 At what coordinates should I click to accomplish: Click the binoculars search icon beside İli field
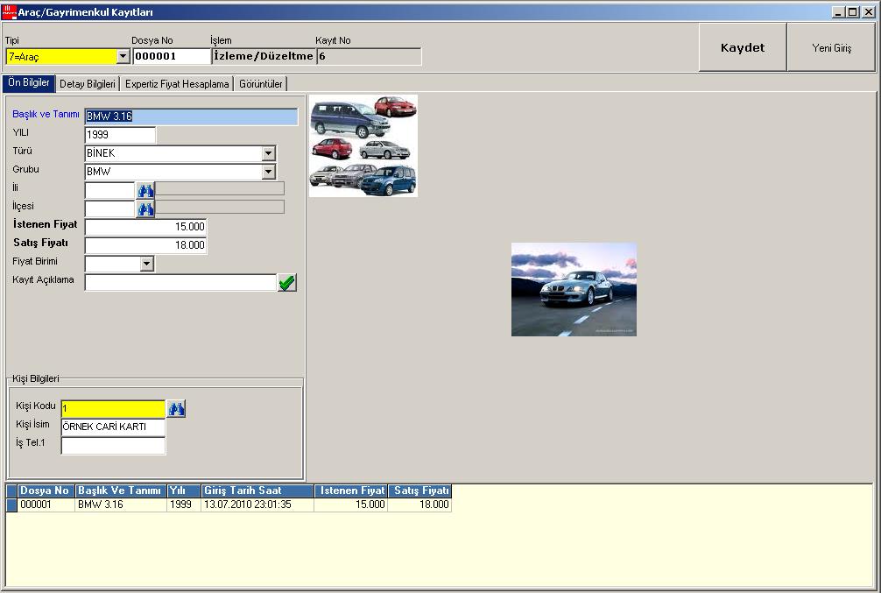point(145,189)
